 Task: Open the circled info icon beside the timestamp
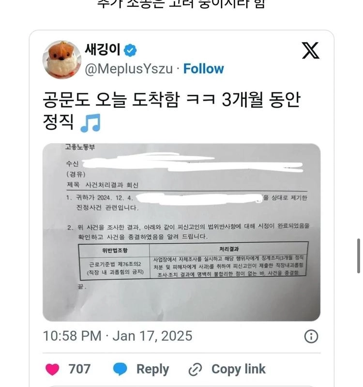point(311,336)
